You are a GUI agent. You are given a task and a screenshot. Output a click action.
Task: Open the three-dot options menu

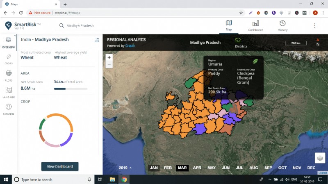click(x=315, y=25)
